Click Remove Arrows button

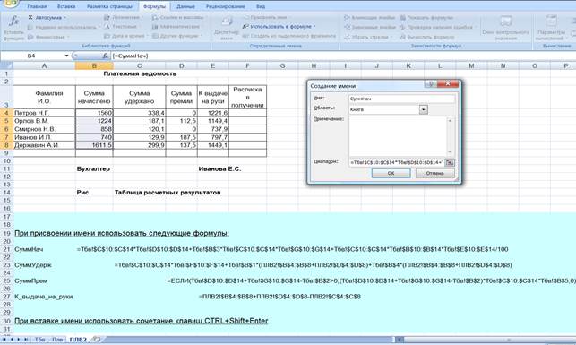coord(367,37)
